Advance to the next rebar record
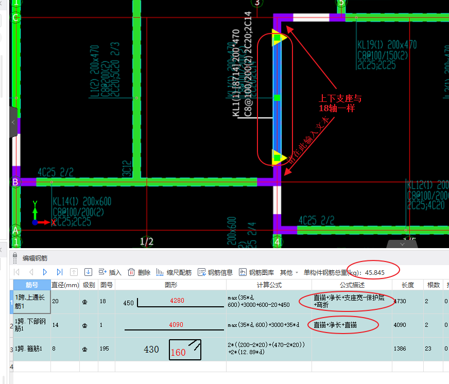 coord(45,272)
